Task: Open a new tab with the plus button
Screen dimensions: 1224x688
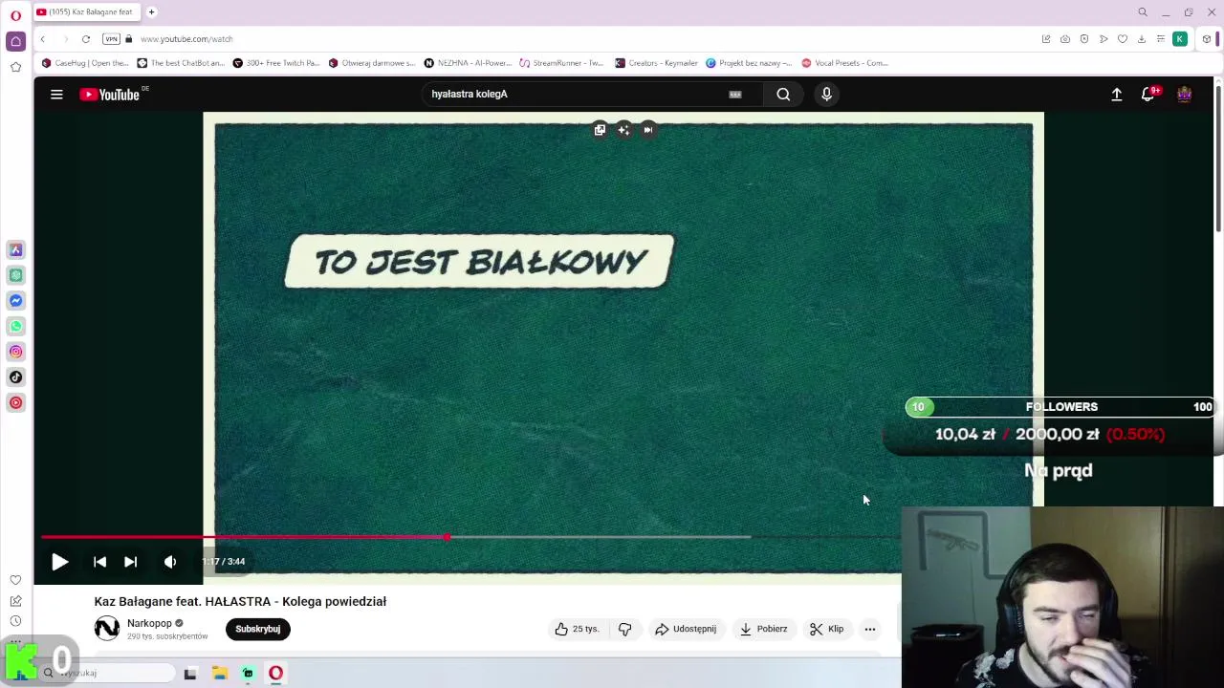Action: tap(151, 11)
